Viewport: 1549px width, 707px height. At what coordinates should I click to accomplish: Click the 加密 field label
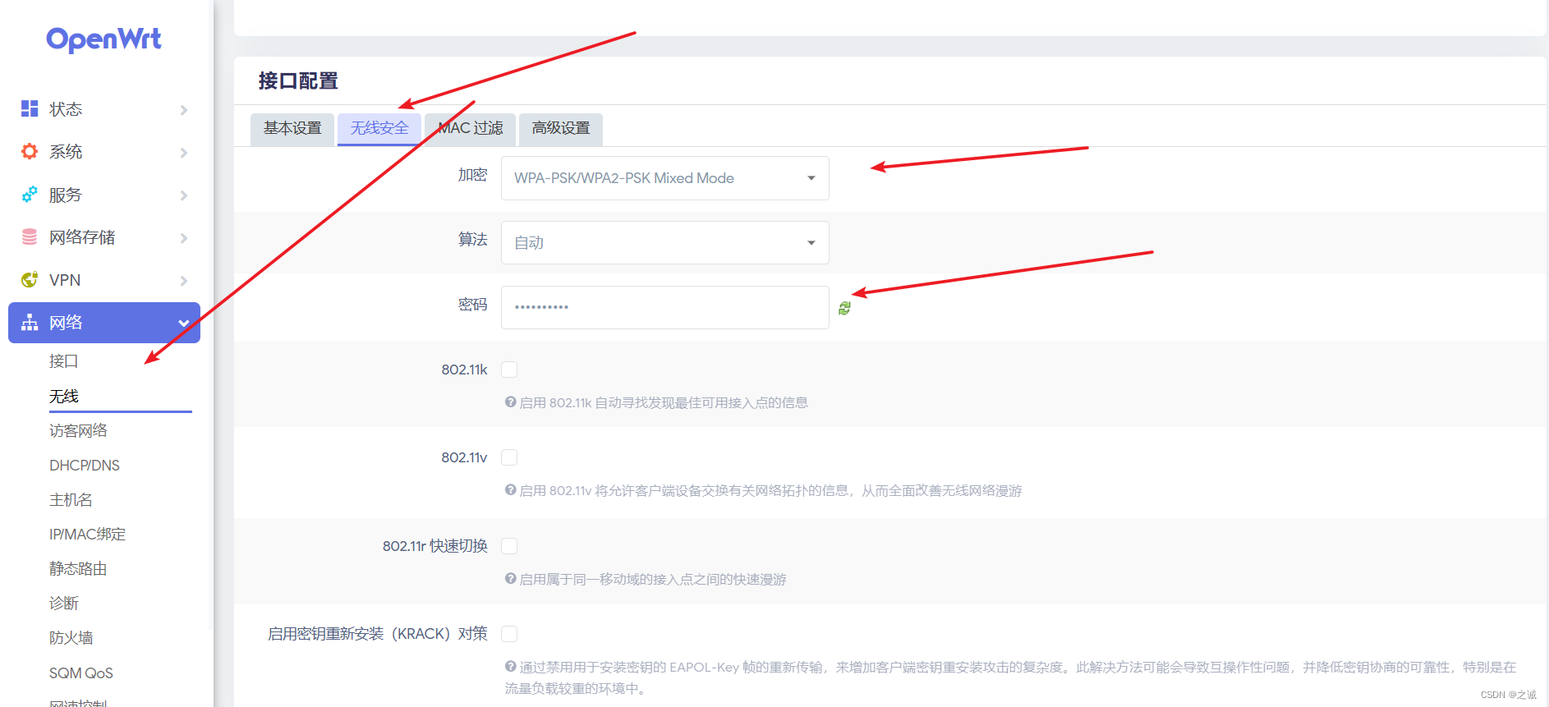point(473,175)
